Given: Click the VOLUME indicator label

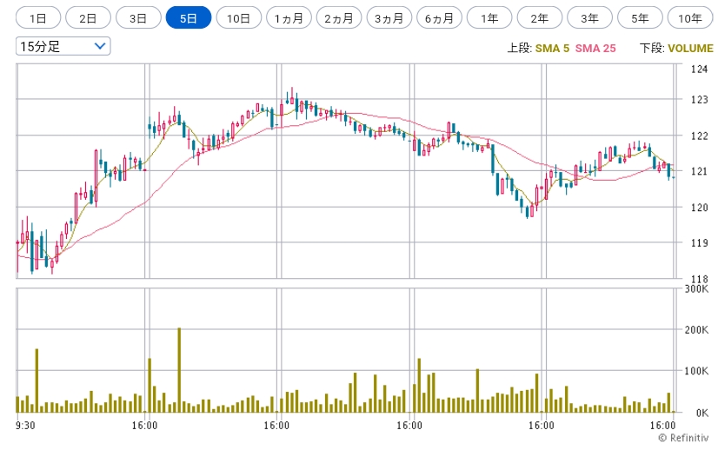Looking at the screenshot, I should (690, 48).
